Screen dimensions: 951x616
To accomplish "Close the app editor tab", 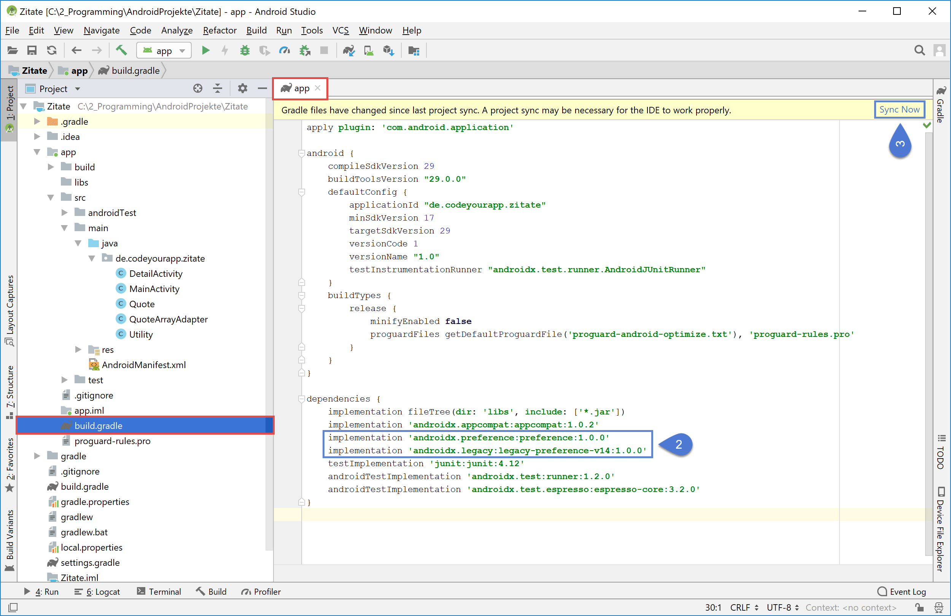I will [x=318, y=88].
